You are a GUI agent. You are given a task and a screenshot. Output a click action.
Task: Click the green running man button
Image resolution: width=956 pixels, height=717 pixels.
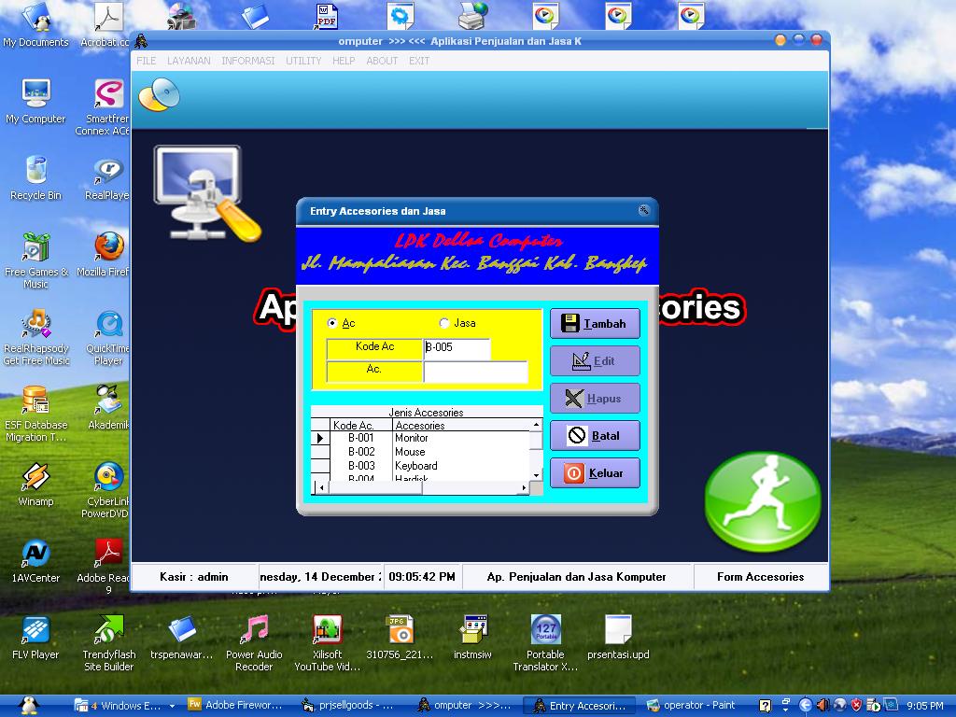[x=763, y=501]
